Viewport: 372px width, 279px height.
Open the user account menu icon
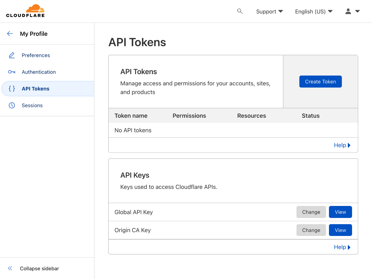(x=348, y=11)
